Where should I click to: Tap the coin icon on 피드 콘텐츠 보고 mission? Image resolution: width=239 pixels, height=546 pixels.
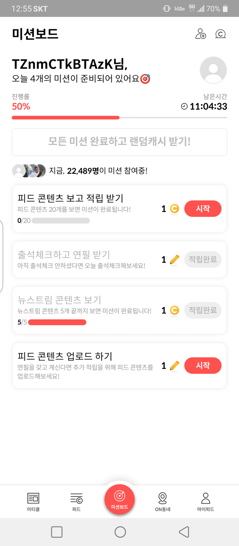(x=174, y=209)
